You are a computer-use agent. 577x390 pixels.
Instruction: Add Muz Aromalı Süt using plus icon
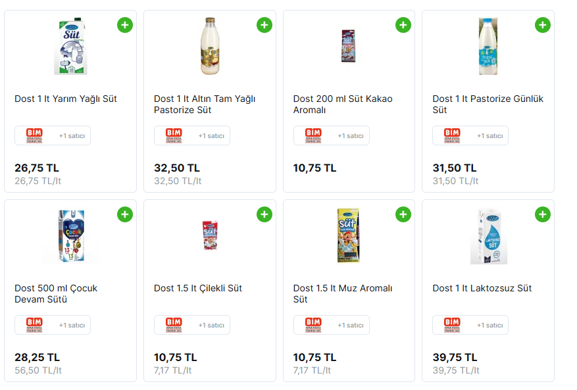click(403, 214)
